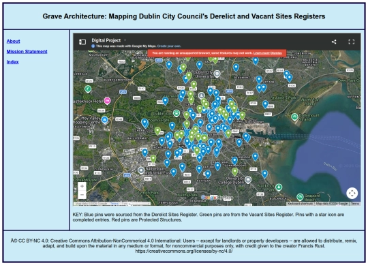
Task: Select the blue pin near Blackrock Park
Action: click(264, 174)
